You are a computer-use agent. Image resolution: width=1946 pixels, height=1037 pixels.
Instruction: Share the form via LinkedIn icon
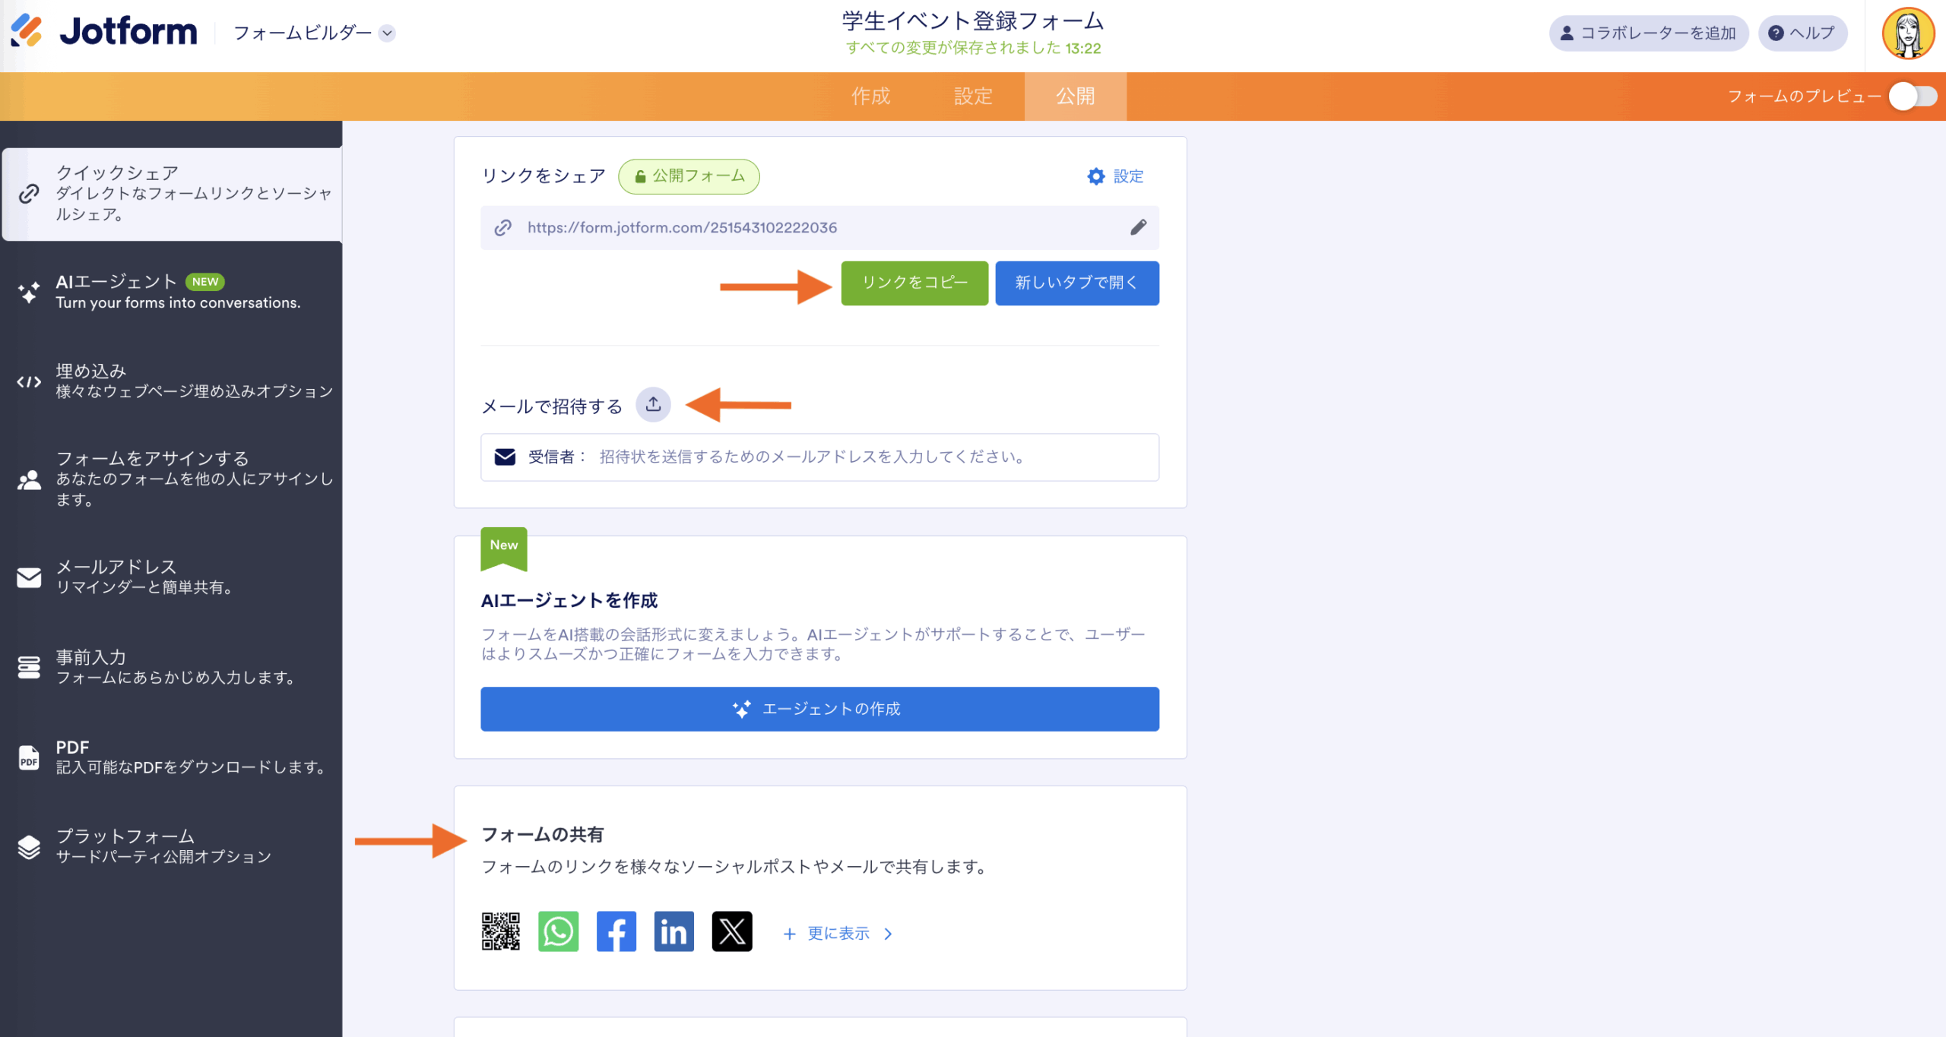(674, 931)
